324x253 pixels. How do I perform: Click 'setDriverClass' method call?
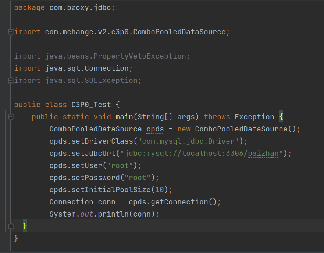pos(102,141)
